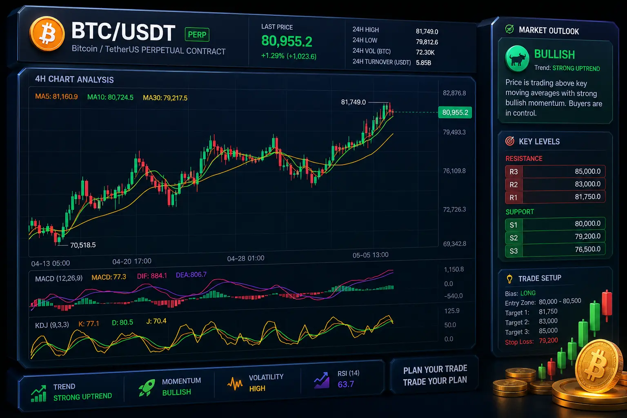Click the 04-13 05:00 date label
Screen dimensions: 627x418
point(51,263)
